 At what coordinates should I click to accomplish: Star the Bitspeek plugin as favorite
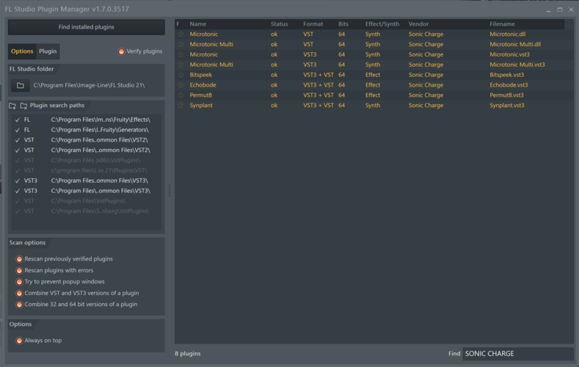click(x=181, y=75)
